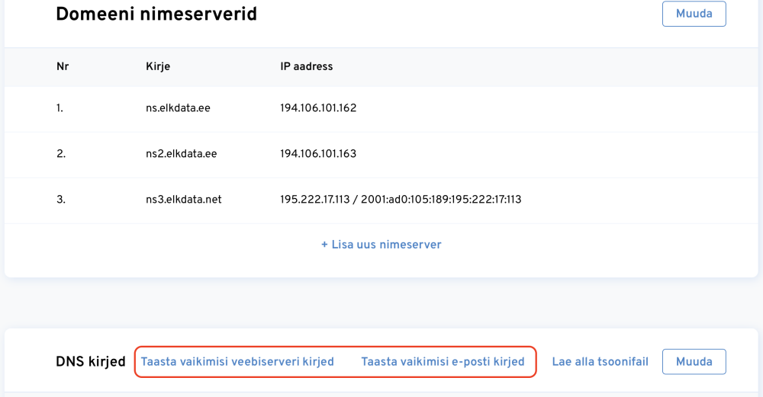The height and width of the screenshot is (397, 763).
Task: Click the Nr column header
Action: pyautogui.click(x=63, y=66)
